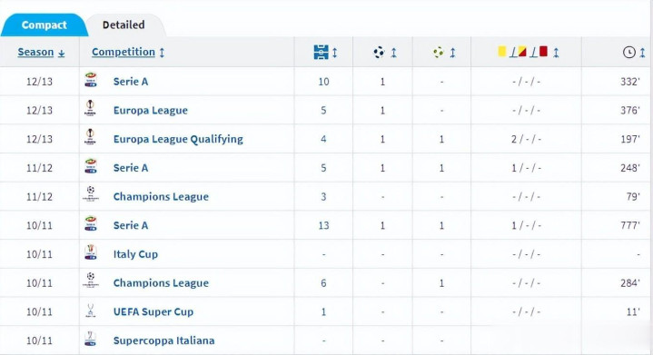The height and width of the screenshot is (355, 653).
Task: Click Serie A logo in 12/13 row
Action: pyautogui.click(x=91, y=80)
